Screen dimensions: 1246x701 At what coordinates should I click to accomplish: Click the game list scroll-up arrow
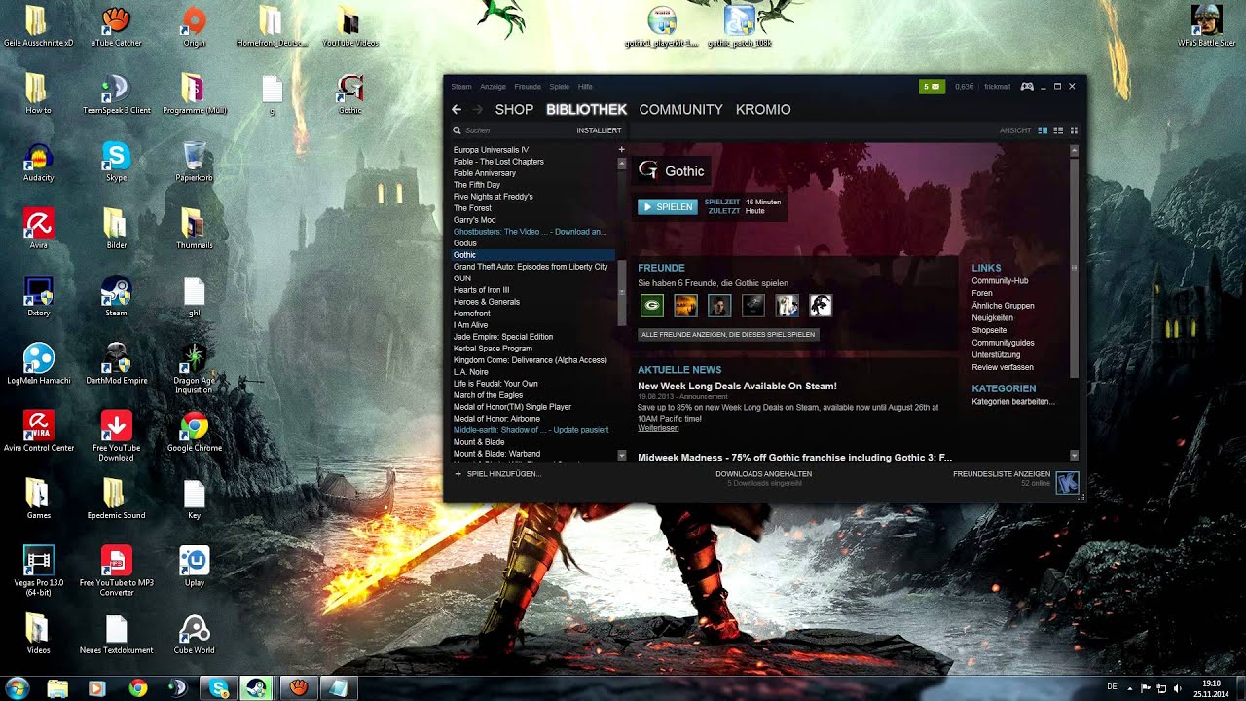(x=622, y=163)
